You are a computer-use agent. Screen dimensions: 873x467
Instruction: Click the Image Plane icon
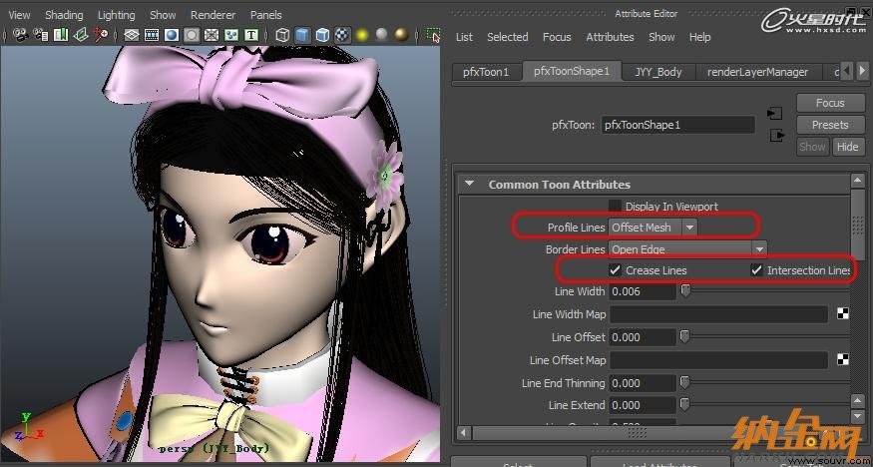(x=81, y=36)
